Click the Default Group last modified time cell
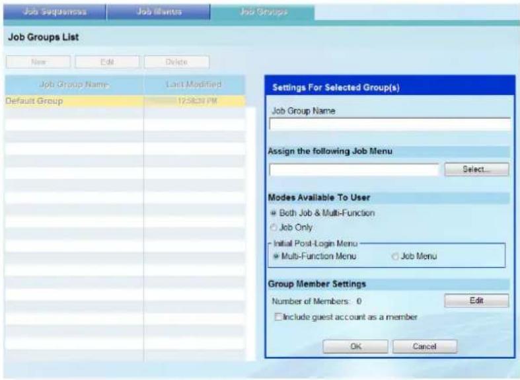This screenshot has width=520, height=380. [195, 101]
